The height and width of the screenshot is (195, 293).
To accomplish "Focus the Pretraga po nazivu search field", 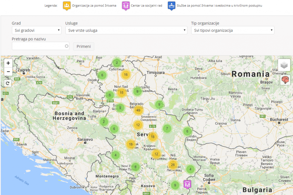I will (40, 46).
